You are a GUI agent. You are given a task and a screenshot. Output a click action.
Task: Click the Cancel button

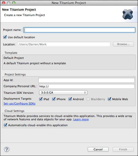tap(98, 149)
